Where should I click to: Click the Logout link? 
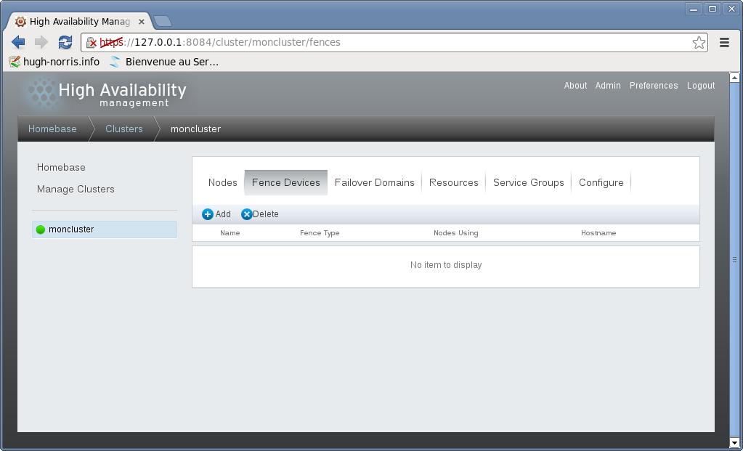coord(701,86)
